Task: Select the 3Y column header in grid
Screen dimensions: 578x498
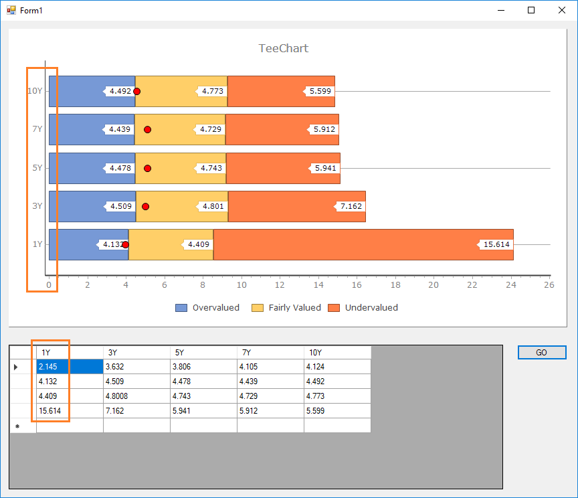Action: click(136, 353)
